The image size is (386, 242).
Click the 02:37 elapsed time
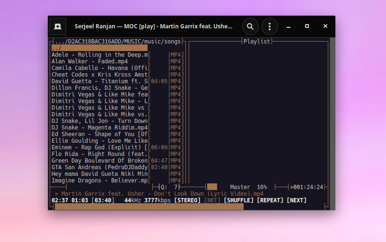click(60, 200)
